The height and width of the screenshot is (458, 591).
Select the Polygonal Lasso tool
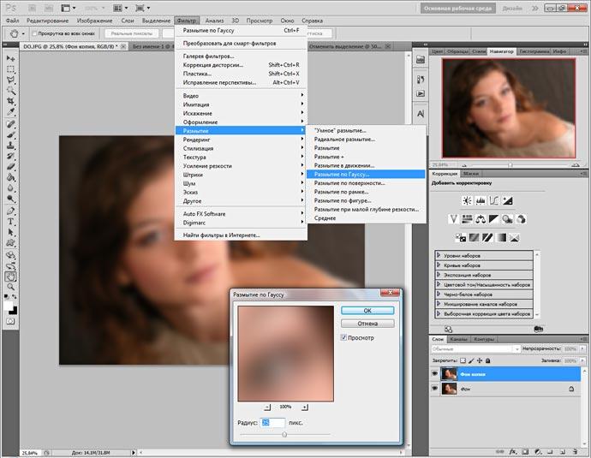click(10, 80)
